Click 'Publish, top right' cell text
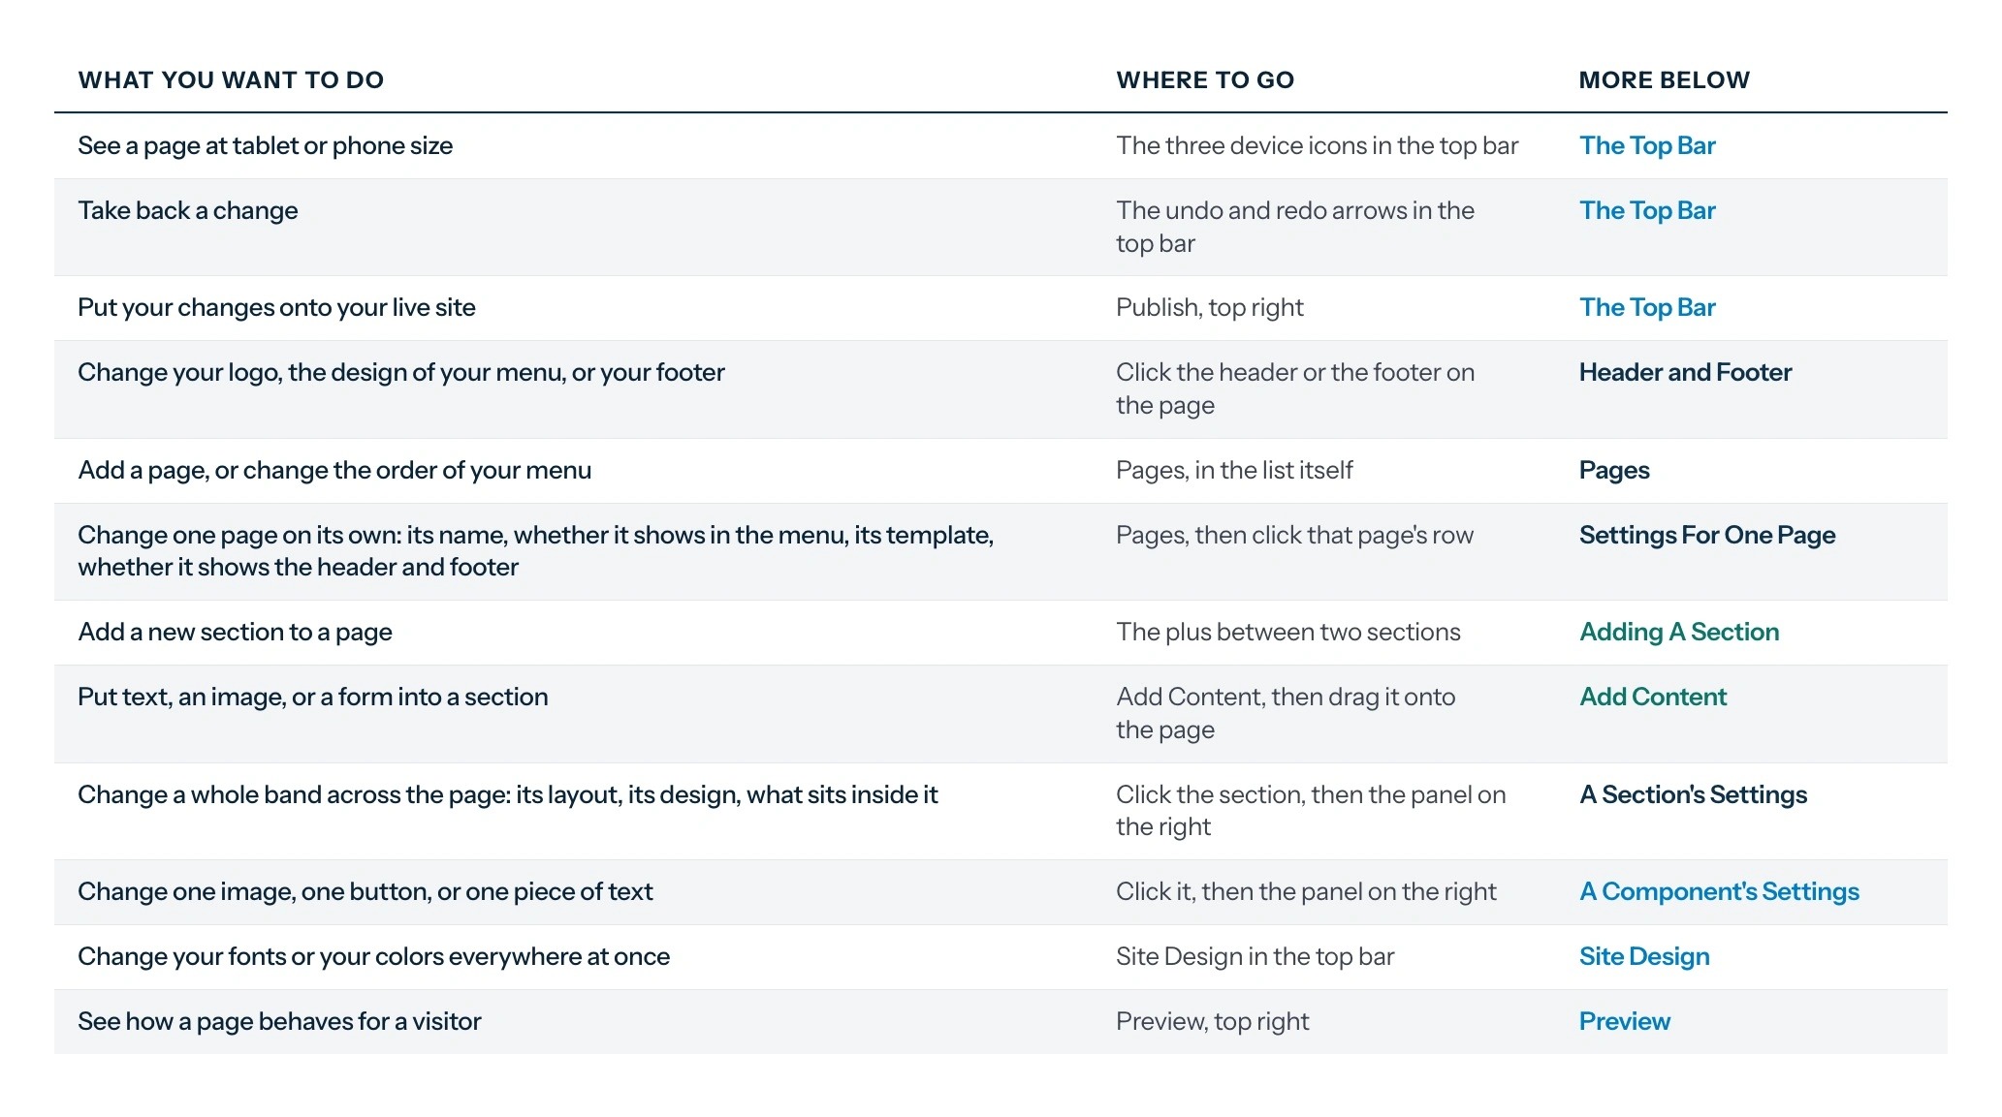The width and height of the screenshot is (2002, 1117). coord(1209,307)
